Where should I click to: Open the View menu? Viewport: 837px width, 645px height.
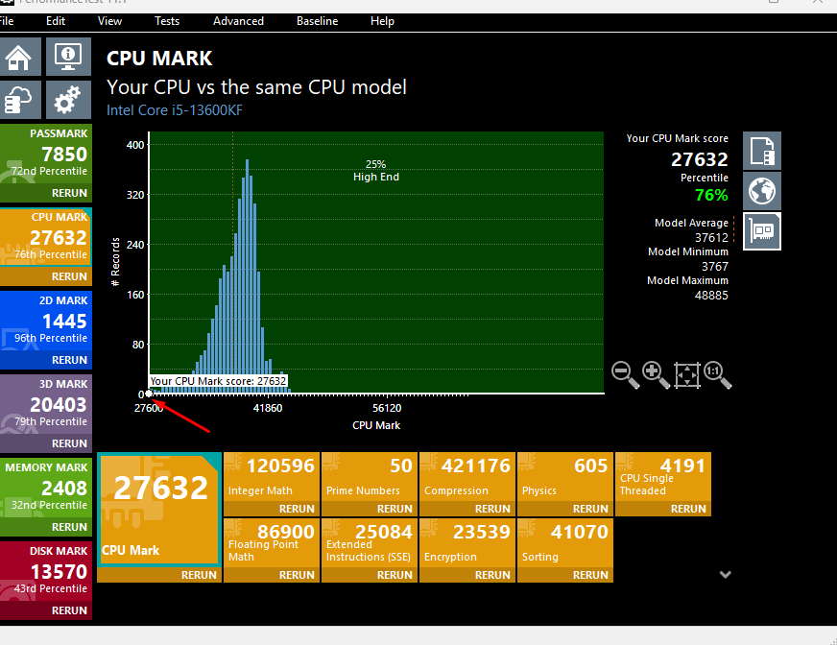(x=110, y=21)
